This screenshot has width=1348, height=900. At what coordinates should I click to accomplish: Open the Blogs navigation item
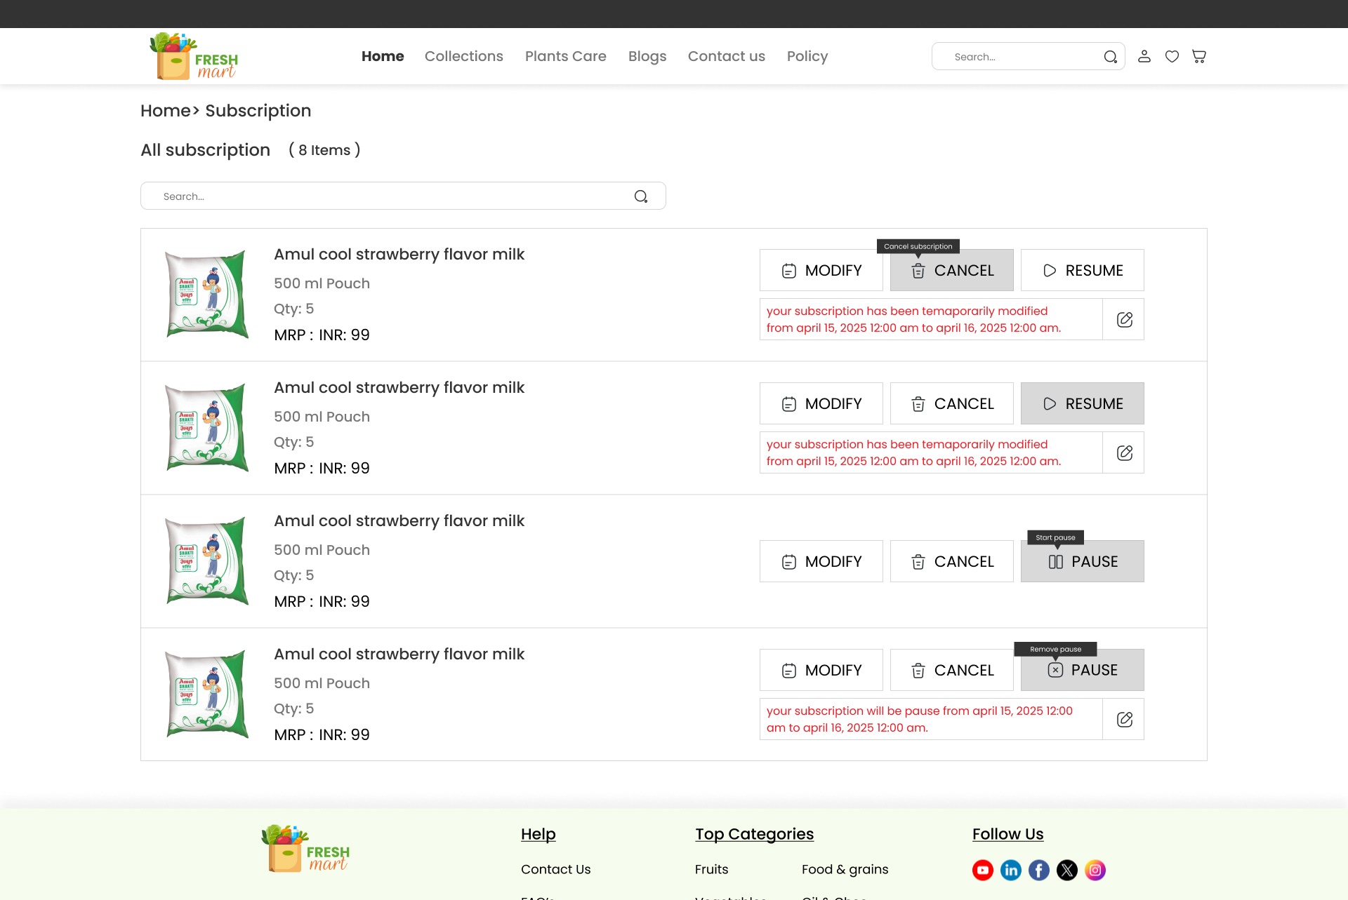pos(647,56)
